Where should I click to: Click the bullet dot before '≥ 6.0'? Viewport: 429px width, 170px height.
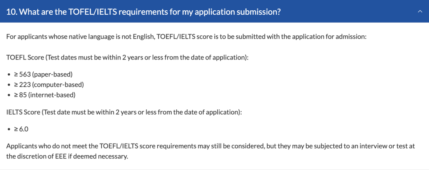9,129
